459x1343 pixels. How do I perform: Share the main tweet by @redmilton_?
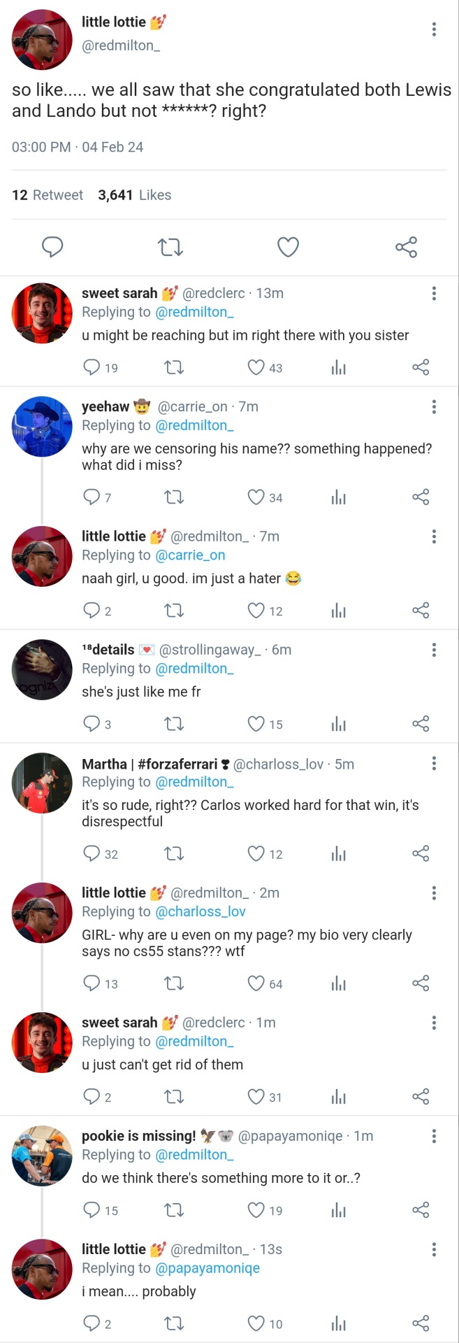(x=406, y=247)
